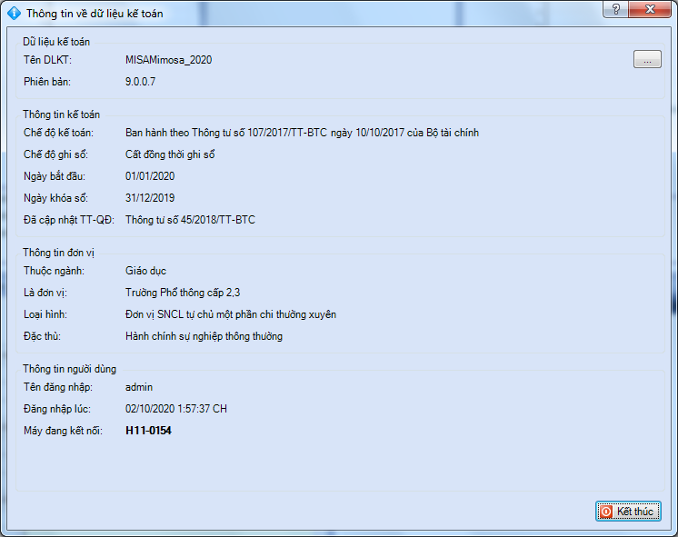678x537 pixels.
Task: Click the Thông tin người dùng group title
Action: coord(70,369)
